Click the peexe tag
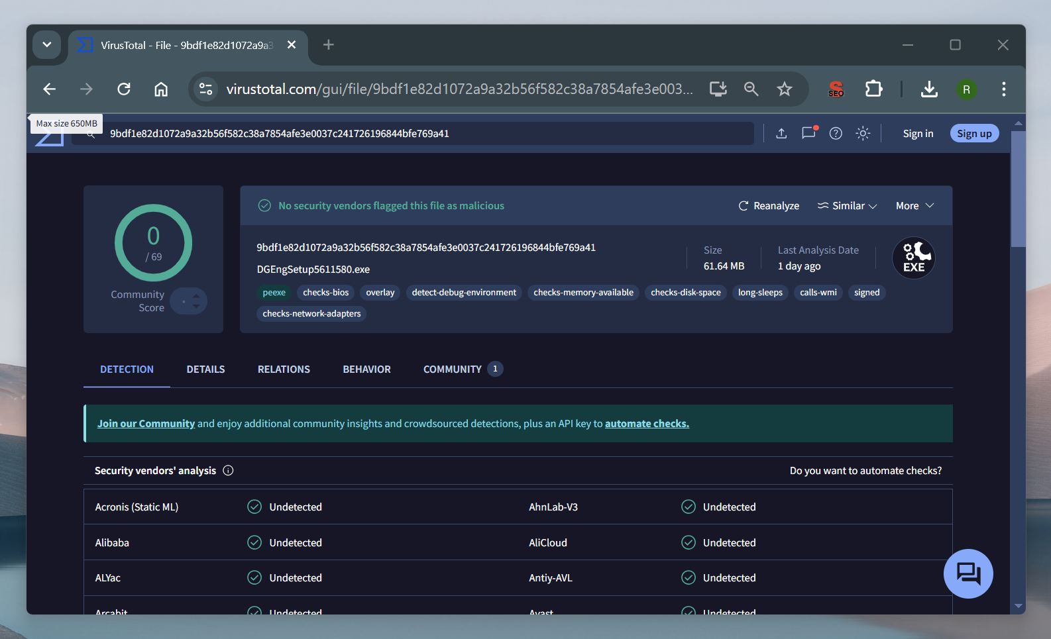Image resolution: width=1051 pixels, height=639 pixels. (274, 292)
